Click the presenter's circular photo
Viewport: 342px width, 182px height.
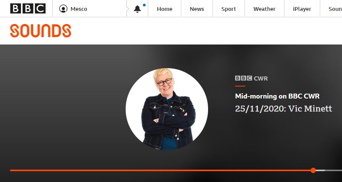pos(167,109)
